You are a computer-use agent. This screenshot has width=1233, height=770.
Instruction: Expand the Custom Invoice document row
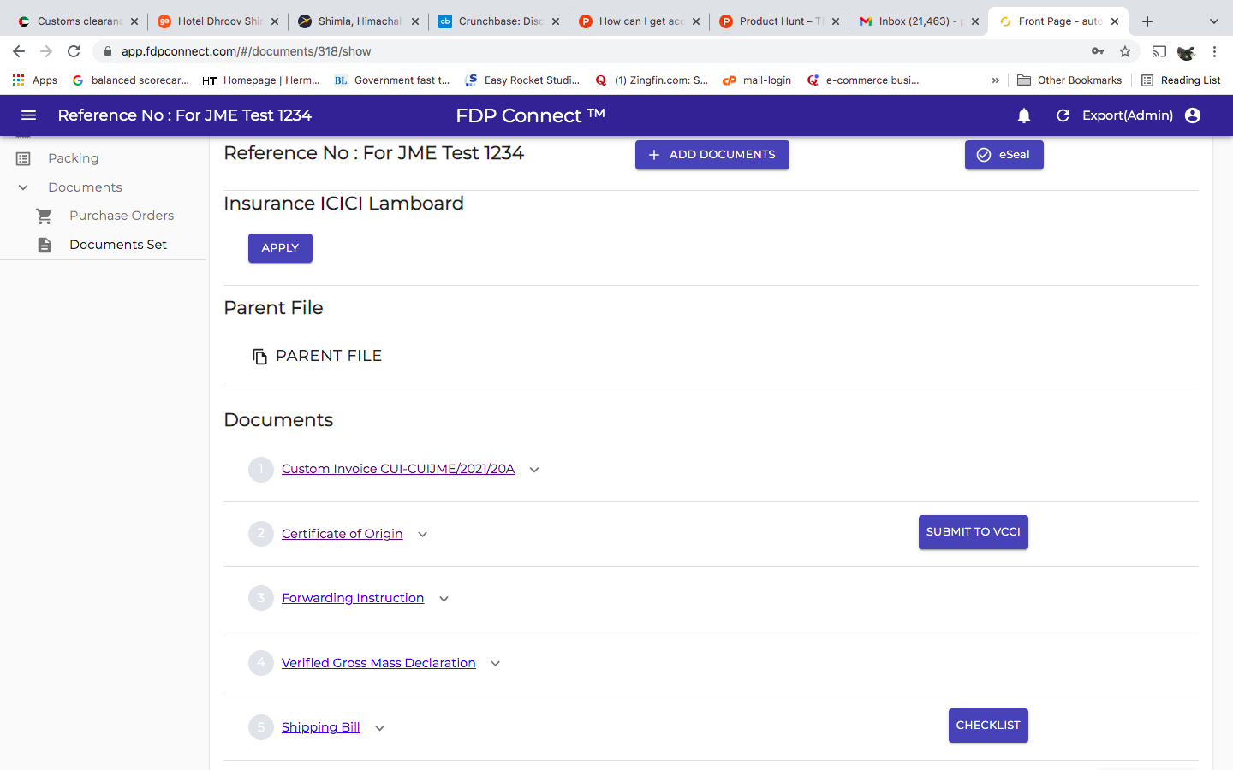point(534,470)
